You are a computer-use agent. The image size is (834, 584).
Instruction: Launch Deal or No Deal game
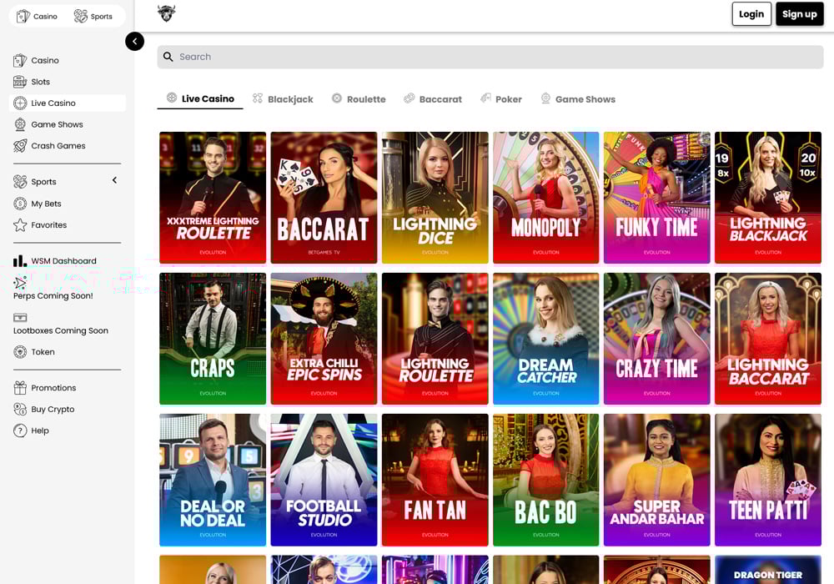click(x=213, y=480)
